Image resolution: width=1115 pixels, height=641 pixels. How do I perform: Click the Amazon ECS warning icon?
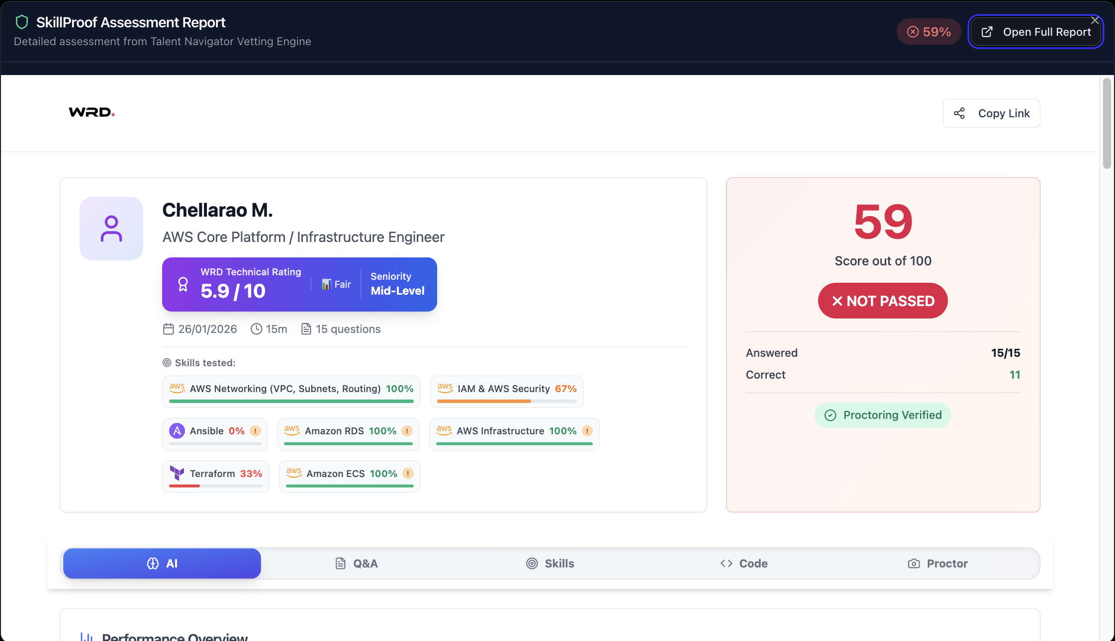click(x=408, y=474)
